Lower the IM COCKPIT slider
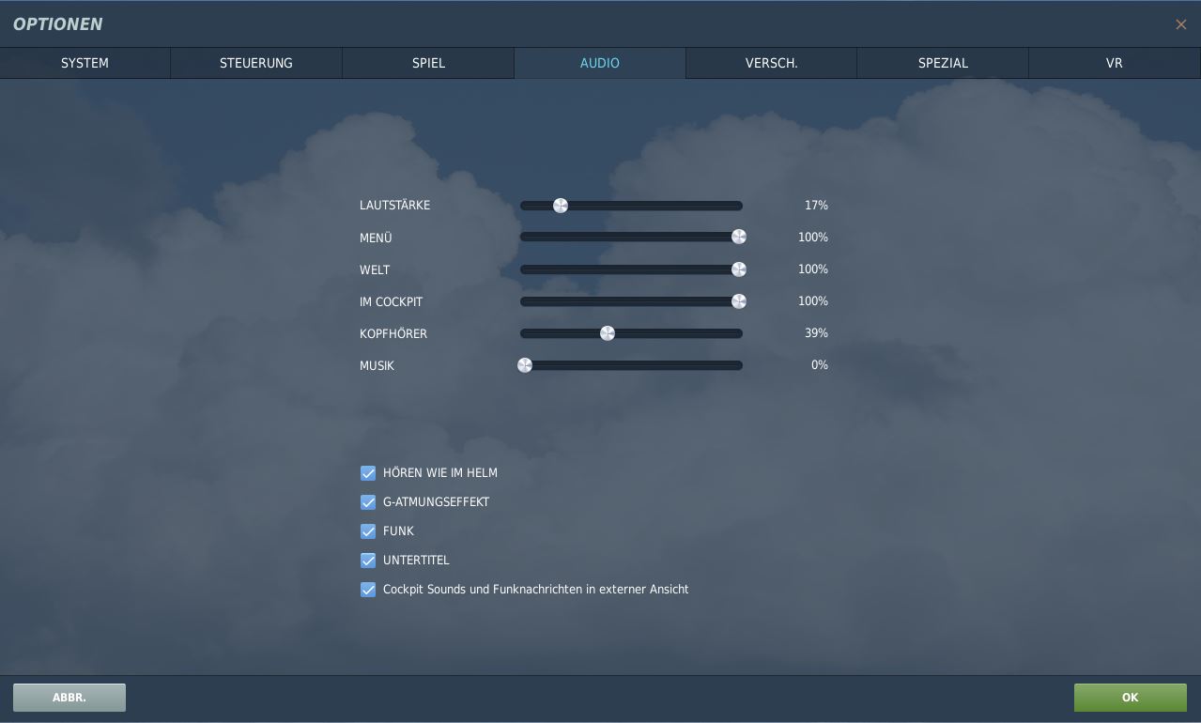Image resolution: width=1201 pixels, height=723 pixels. pyautogui.click(x=739, y=301)
